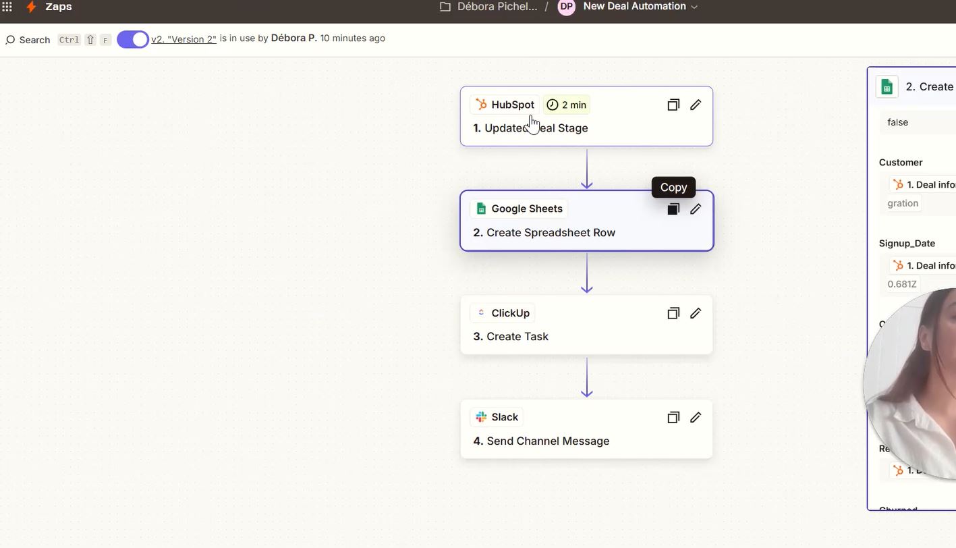Duplicate the Google Sheets step via Copy icon
Viewport: 956px width, 548px height.
click(x=673, y=209)
